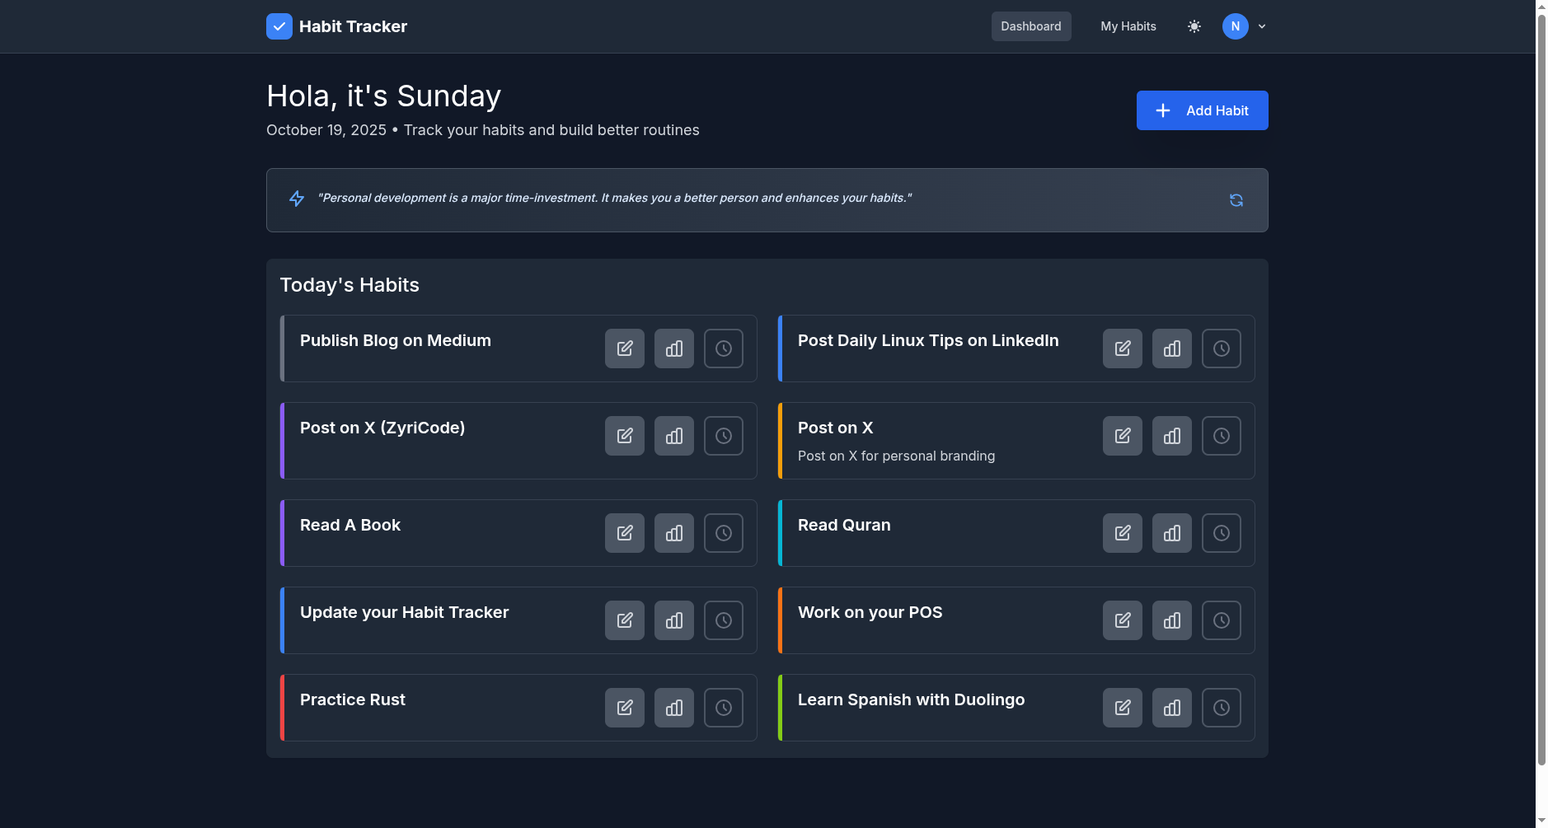Edit "Post Daily Linux Tips on LinkedIn"
The image size is (1548, 828).
tap(1122, 348)
